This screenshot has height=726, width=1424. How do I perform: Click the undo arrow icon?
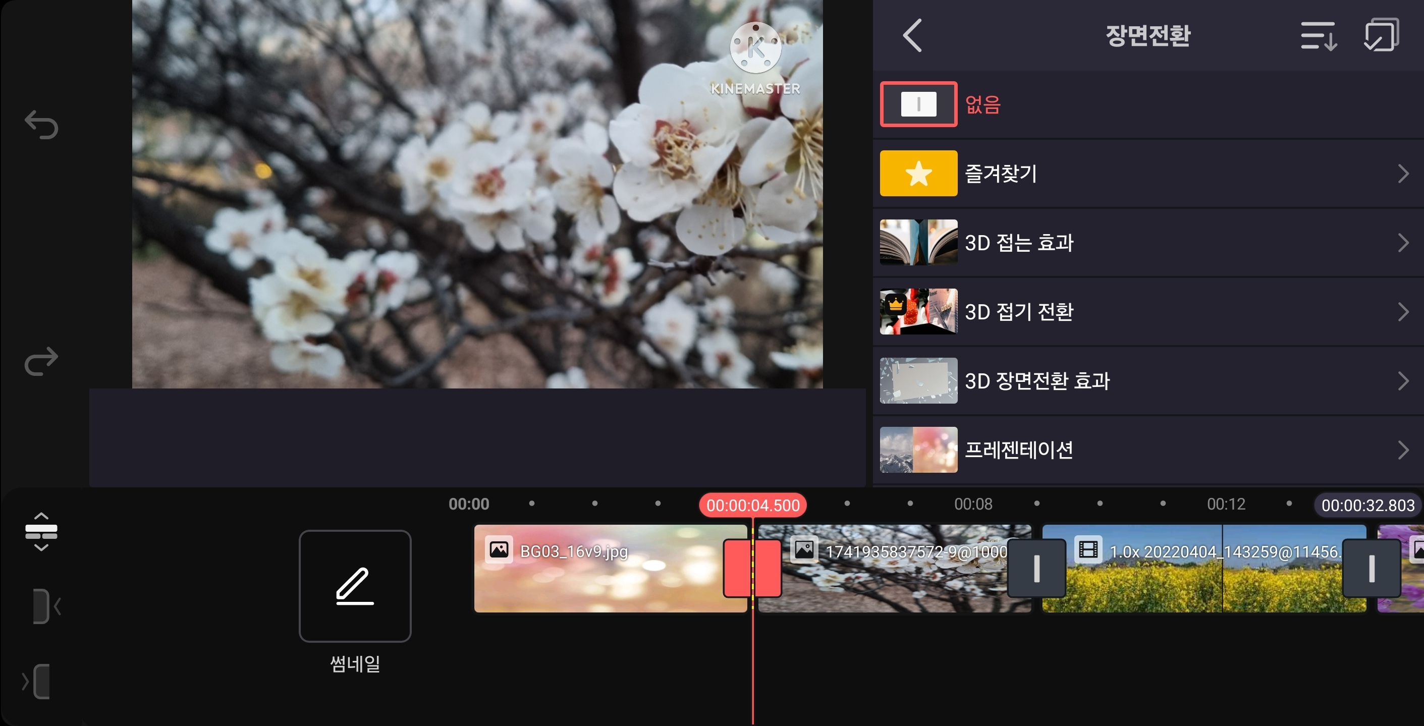pyautogui.click(x=41, y=124)
